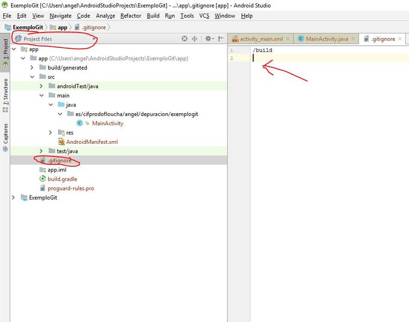409x322 pixels.
Task: Toggle the 7: Structure tool window
Action: (x=5, y=96)
